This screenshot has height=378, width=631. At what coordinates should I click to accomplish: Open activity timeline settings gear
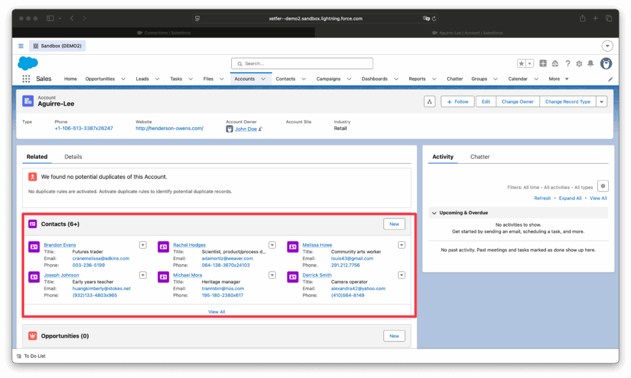[603, 186]
